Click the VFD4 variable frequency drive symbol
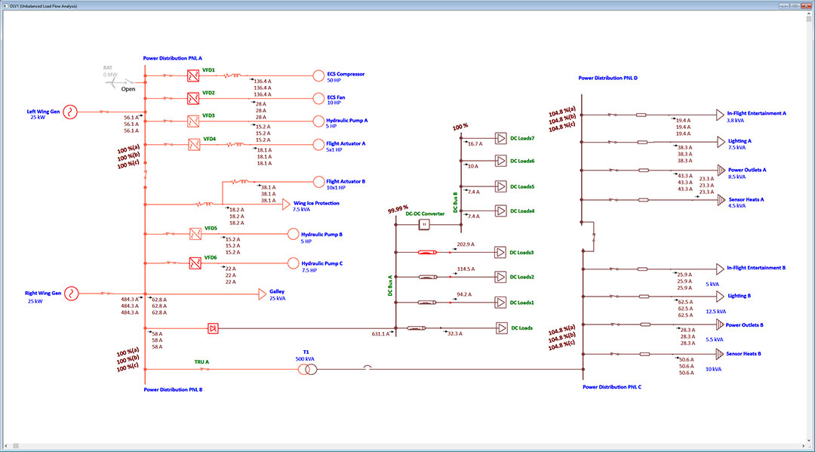This screenshot has height=452, width=815. 194,144
